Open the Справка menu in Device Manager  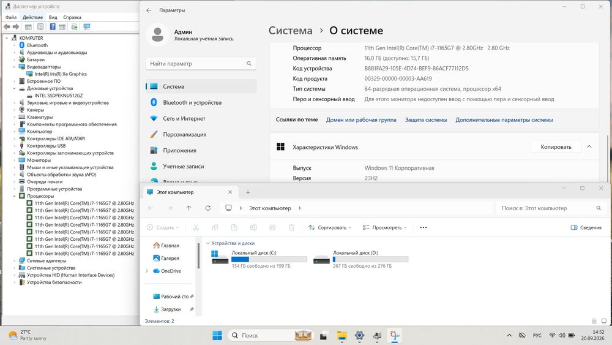[72, 17]
